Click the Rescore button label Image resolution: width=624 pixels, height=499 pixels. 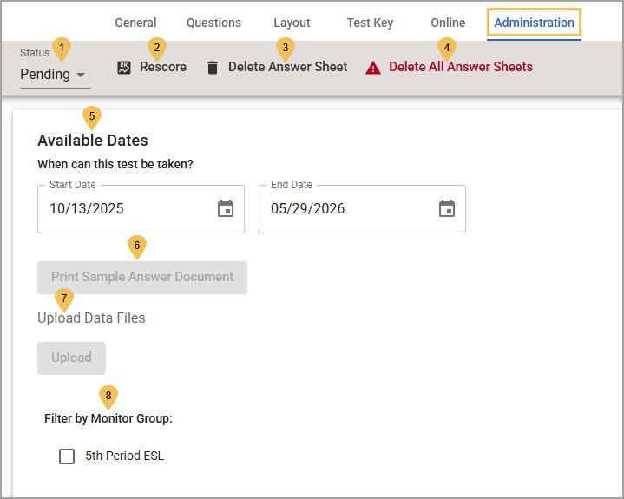pos(163,67)
